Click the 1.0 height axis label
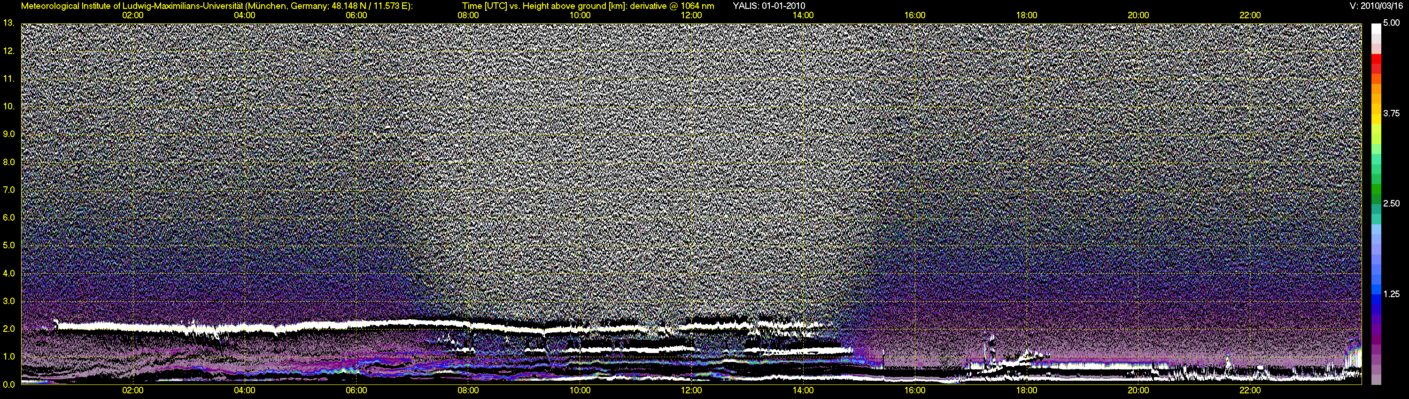Screen dimensions: 1409x399 [x=9, y=356]
